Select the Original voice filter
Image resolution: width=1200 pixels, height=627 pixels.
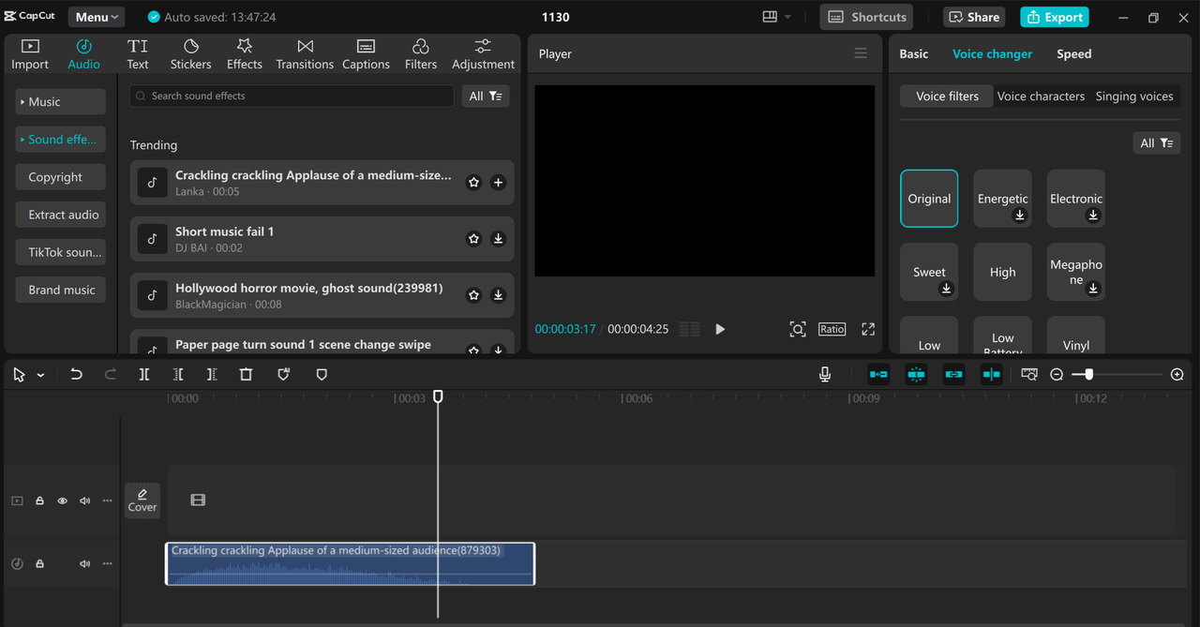click(x=929, y=199)
